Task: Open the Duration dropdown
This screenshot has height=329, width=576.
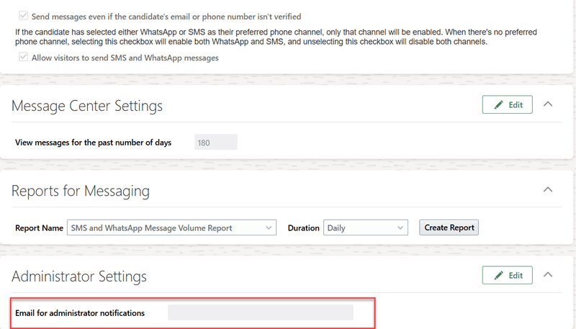Action: coord(366,227)
